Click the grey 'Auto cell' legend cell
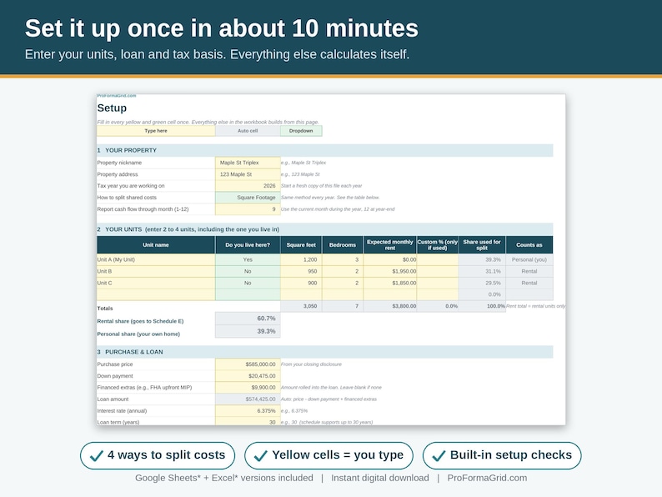 pyautogui.click(x=248, y=131)
